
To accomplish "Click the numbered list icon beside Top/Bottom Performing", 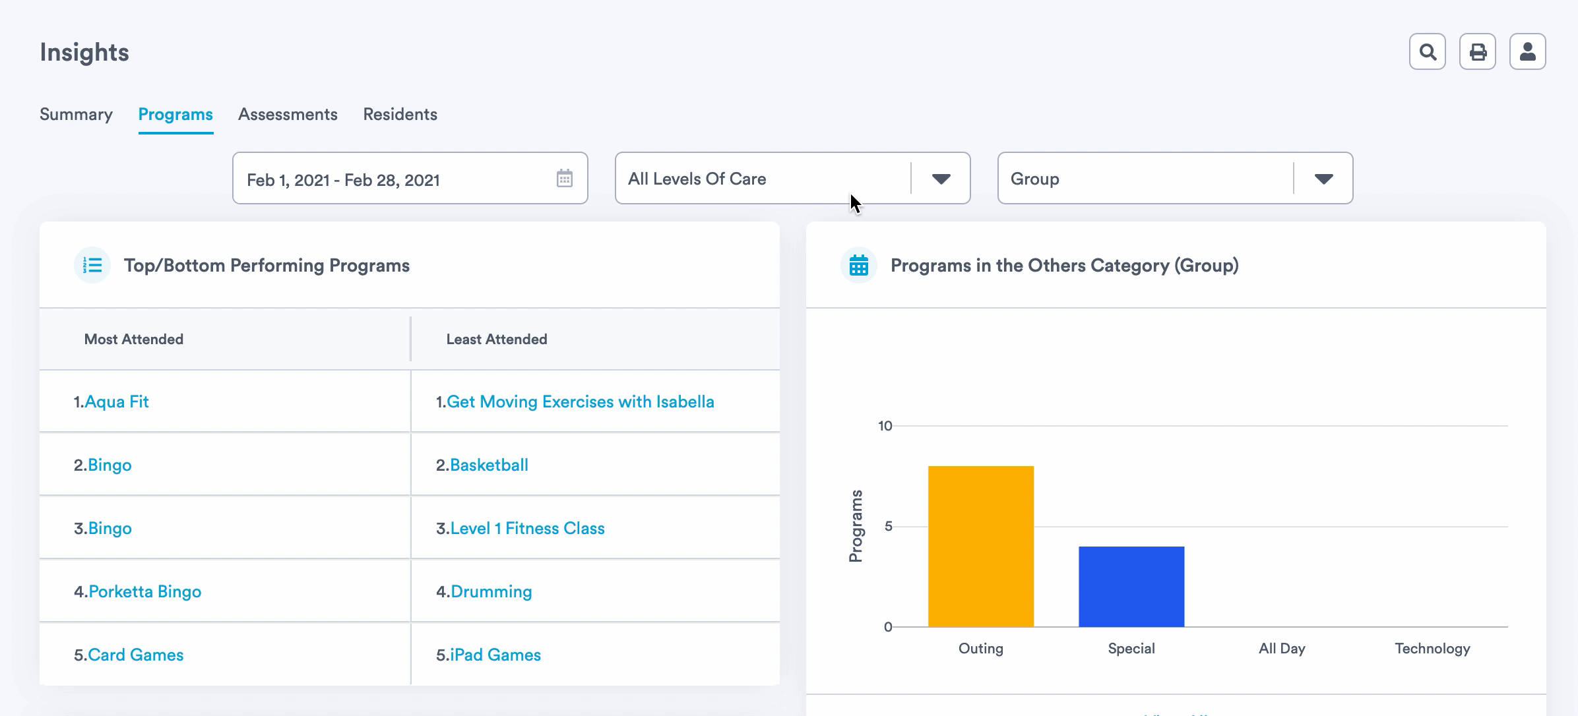I will pos(92,265).
